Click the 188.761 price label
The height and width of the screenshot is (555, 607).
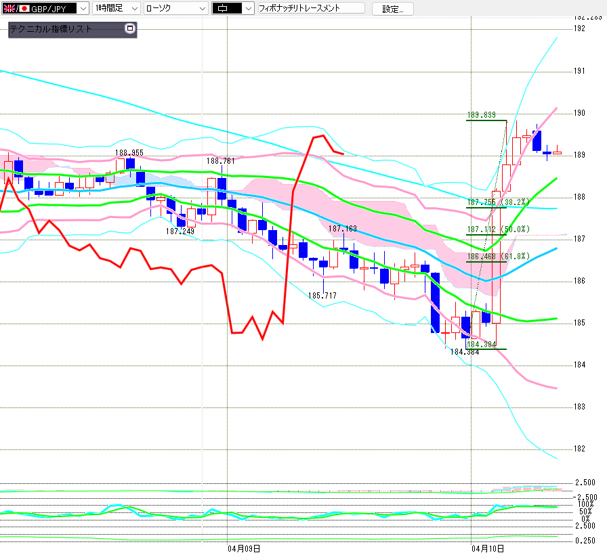pos(221,161)
